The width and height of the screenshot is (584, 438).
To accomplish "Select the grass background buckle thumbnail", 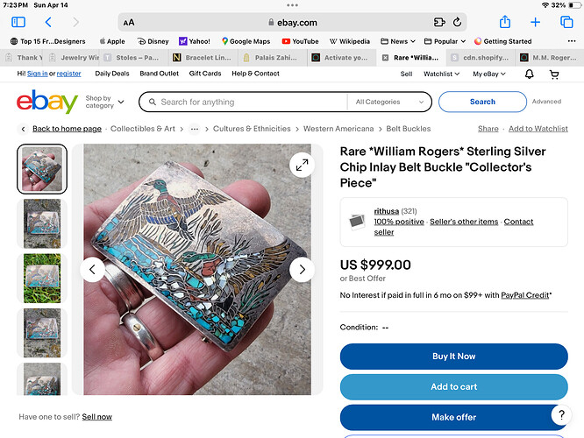I will (x=42, y=279).
